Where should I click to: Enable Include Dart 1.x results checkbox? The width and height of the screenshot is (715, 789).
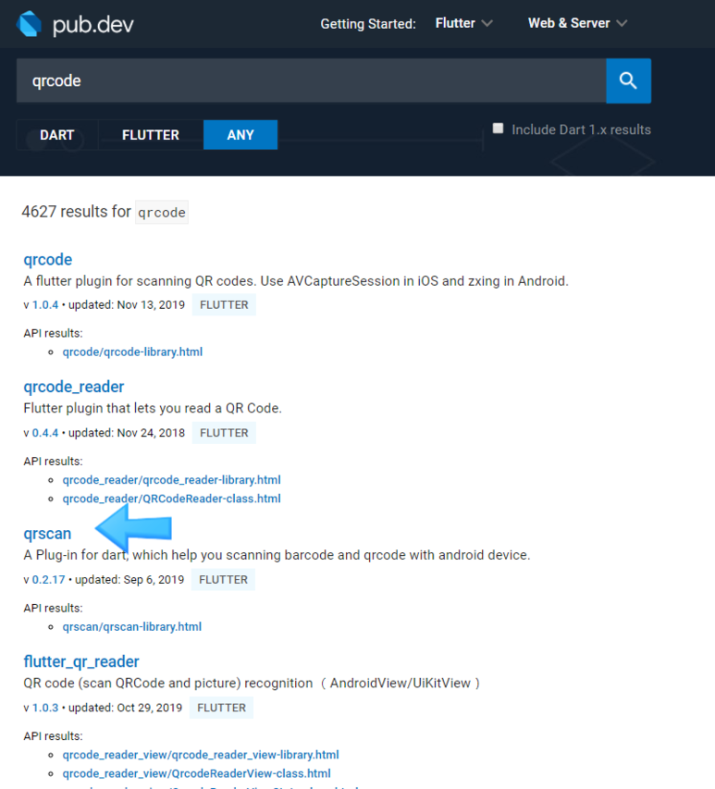point(498,129)
